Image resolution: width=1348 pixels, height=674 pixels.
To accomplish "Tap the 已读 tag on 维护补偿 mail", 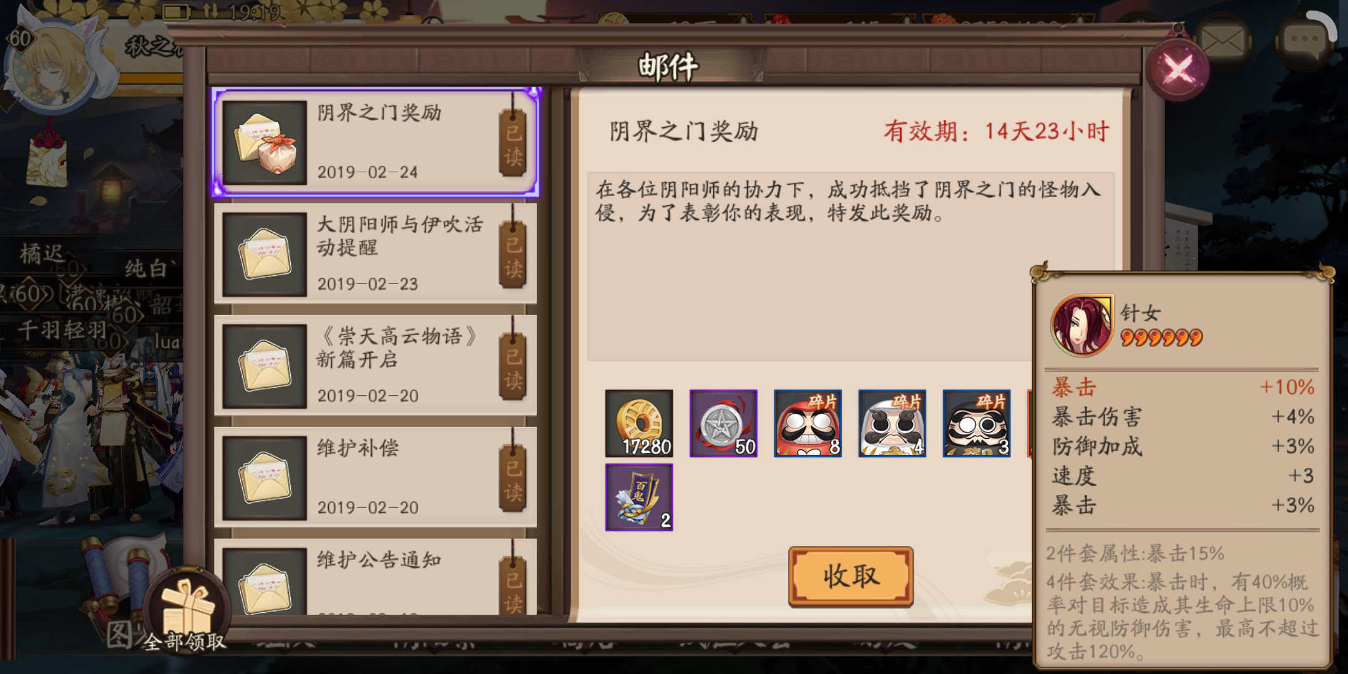I will 513,479.
